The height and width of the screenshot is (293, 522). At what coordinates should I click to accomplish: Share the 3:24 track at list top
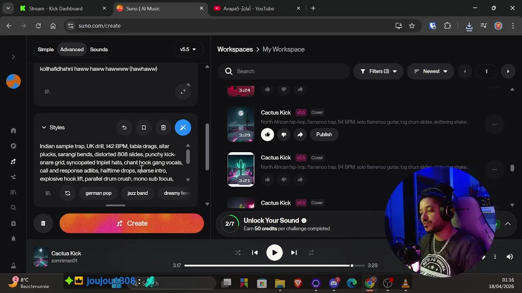pyautogui.click(x=300, y=89)
